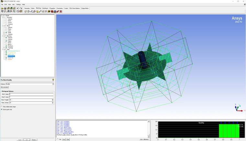Click the Split Block icon
Viewport: 246px width, 141px height.
point(28,11)
